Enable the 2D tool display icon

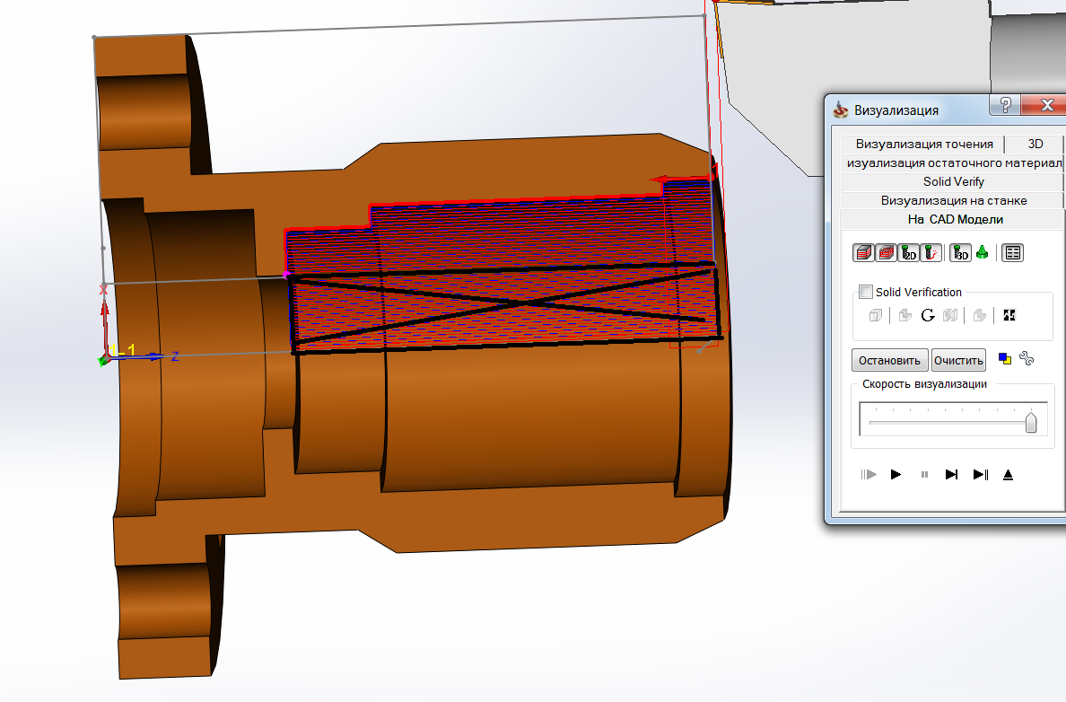[908, 253]
